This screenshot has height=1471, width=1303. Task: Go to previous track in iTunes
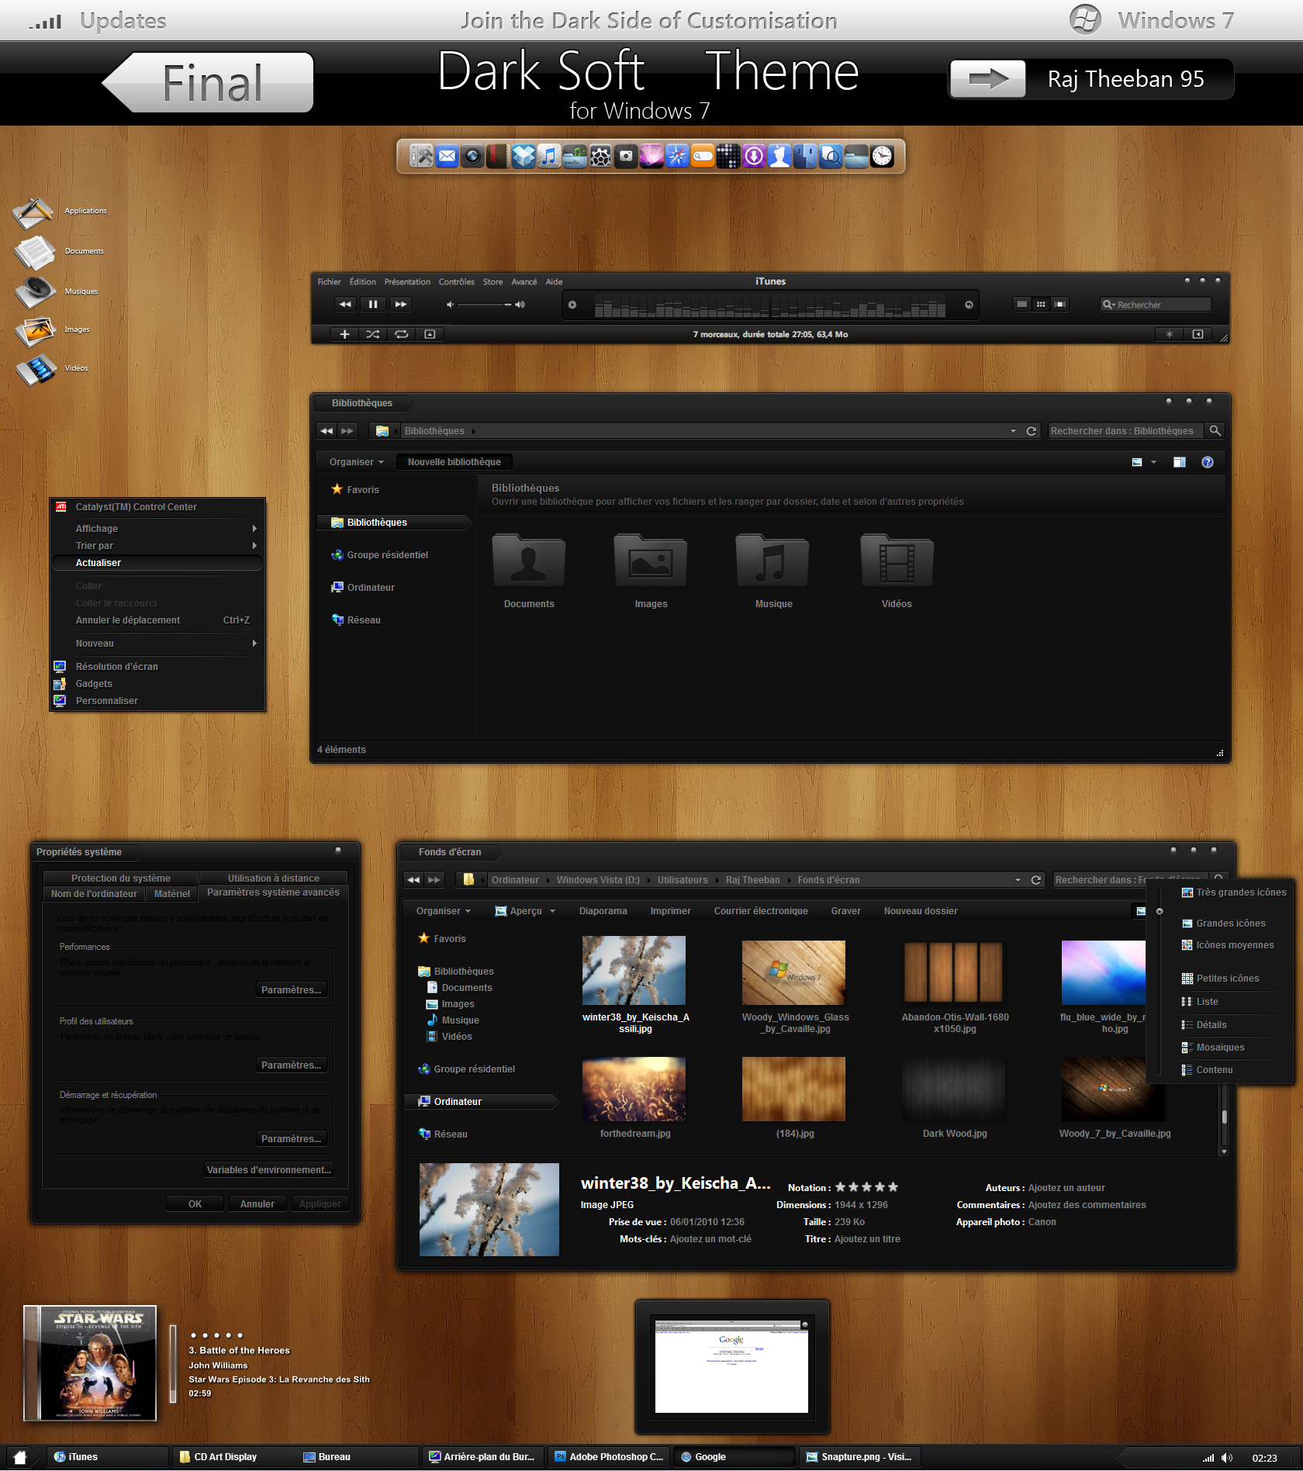click(x=346, y=304)
